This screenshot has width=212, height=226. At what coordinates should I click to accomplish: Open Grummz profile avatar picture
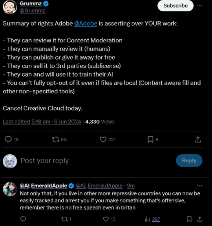(x=10, y=7)
